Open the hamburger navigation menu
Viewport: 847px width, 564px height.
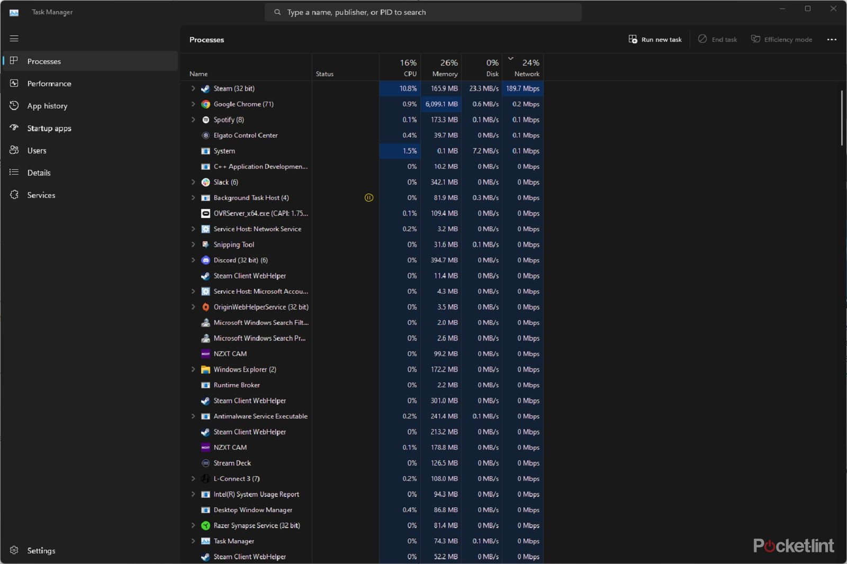14,39
